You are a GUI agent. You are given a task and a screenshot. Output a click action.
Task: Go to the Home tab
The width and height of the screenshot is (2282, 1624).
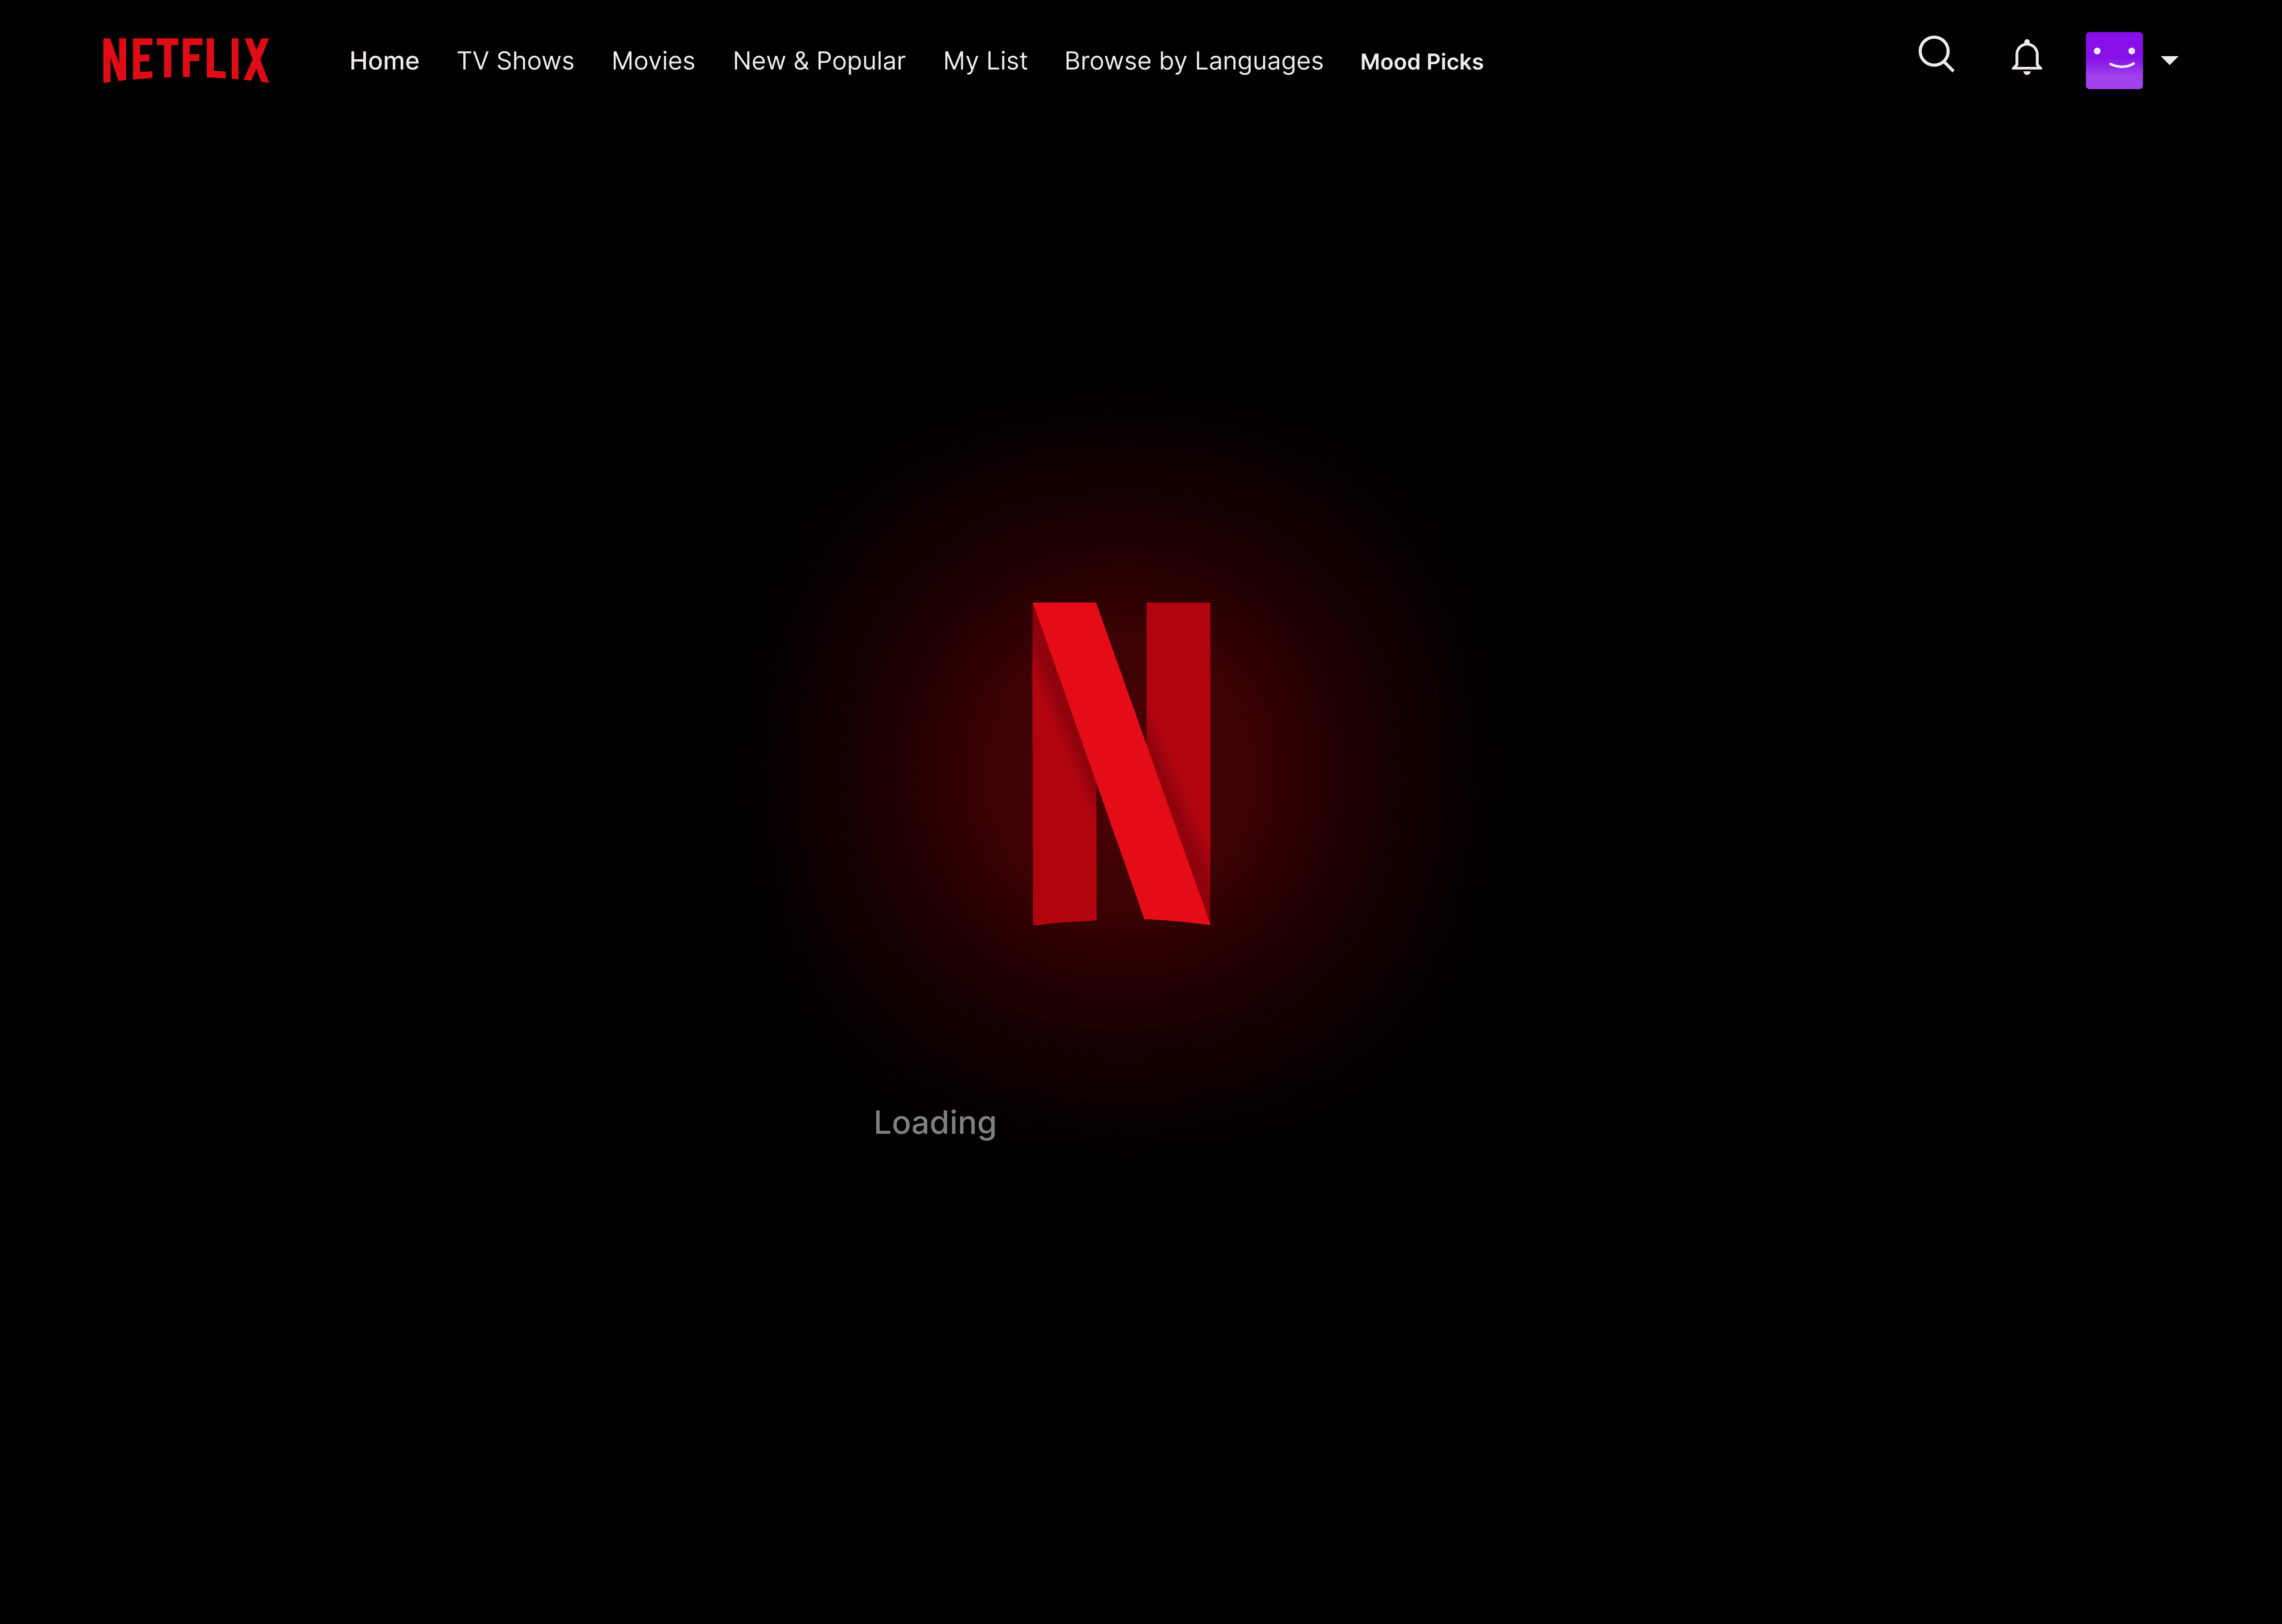384,61
